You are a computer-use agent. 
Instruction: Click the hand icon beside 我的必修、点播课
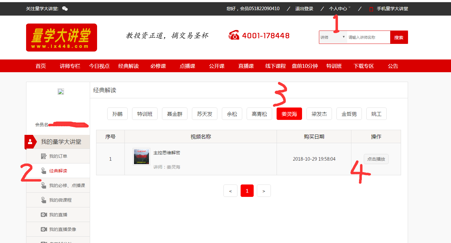(x=44, y=185)
